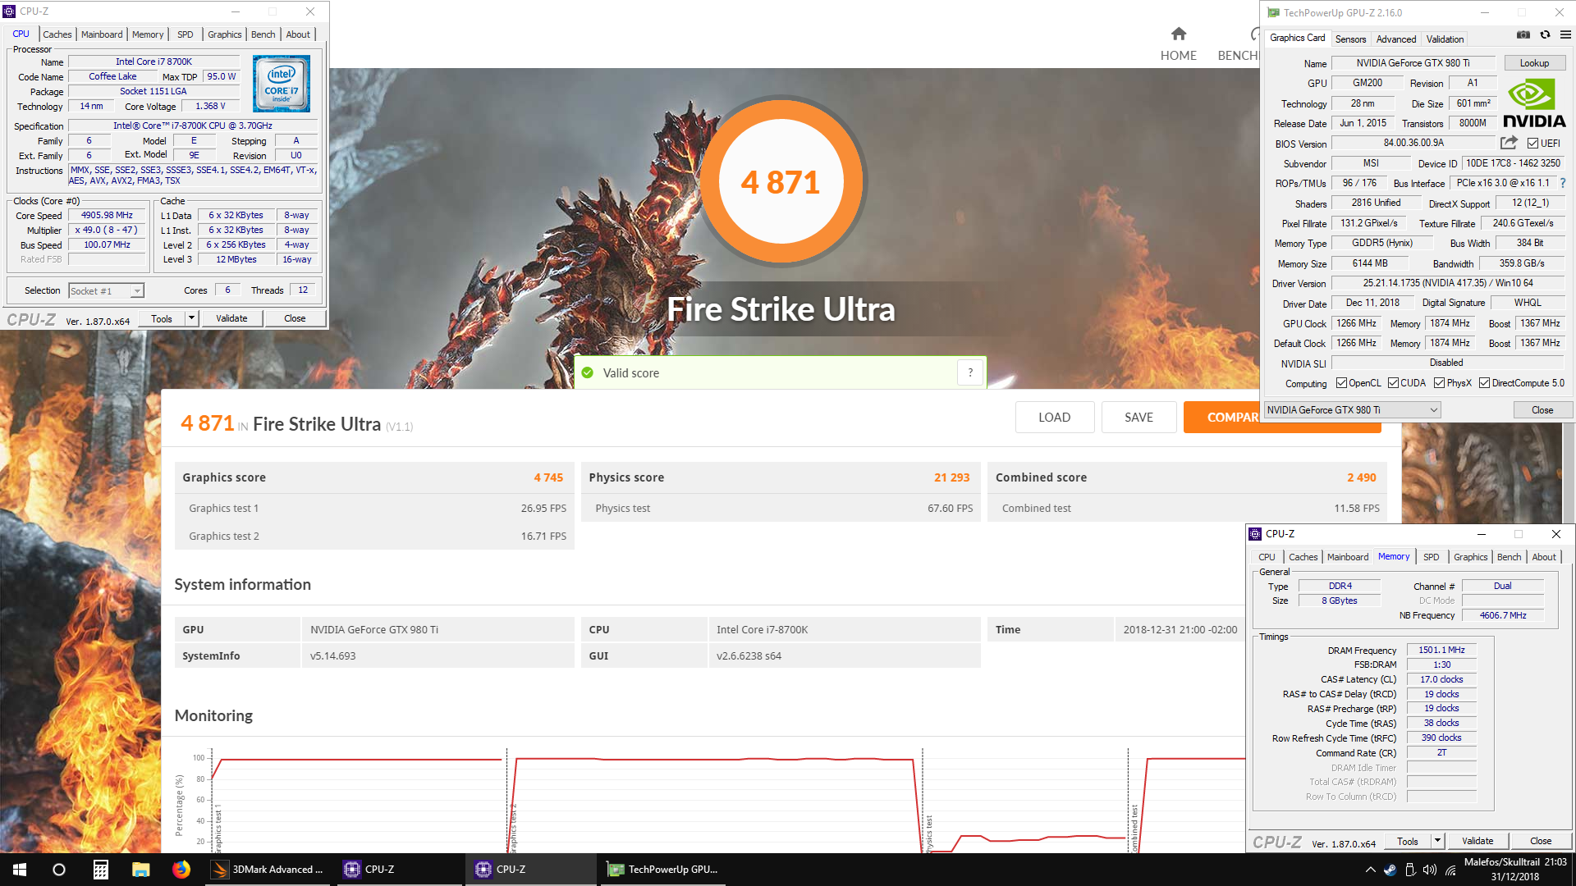Click Tools button in top CPU-Z
The width and height of the screenshot is (1576, 886).
162,318
